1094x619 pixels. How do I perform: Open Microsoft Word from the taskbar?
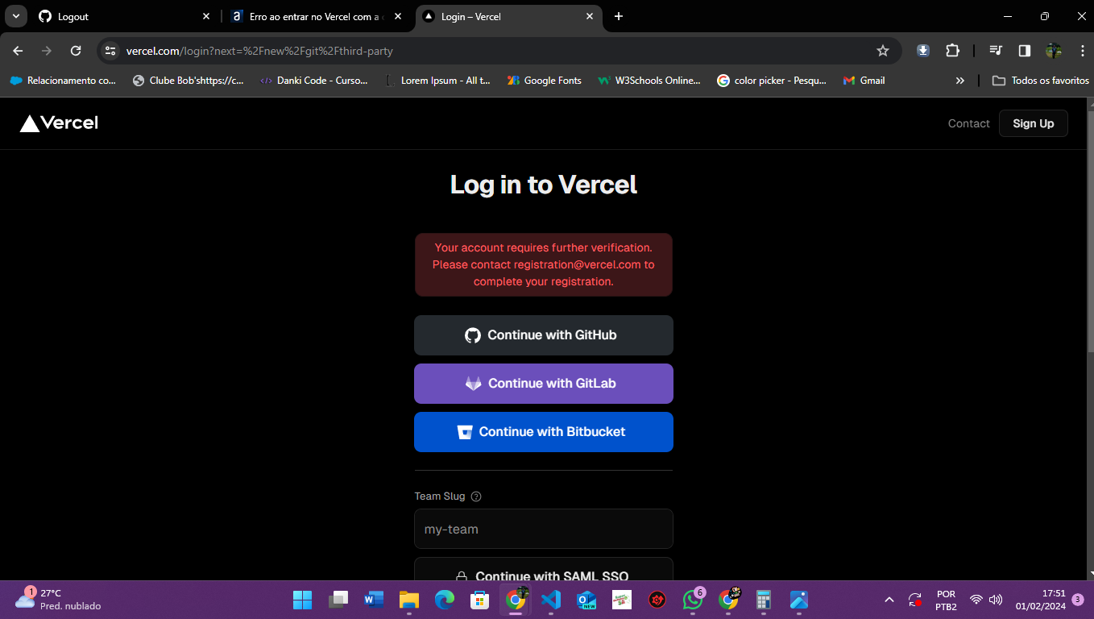tap(374, 600)
